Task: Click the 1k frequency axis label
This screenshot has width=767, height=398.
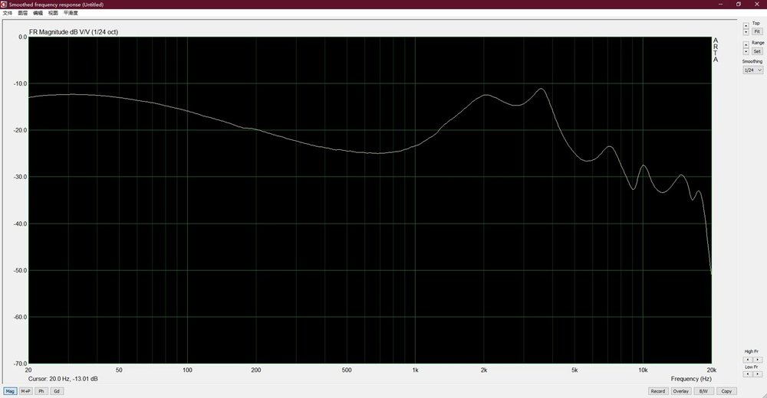Action: (x=415, y=370)
